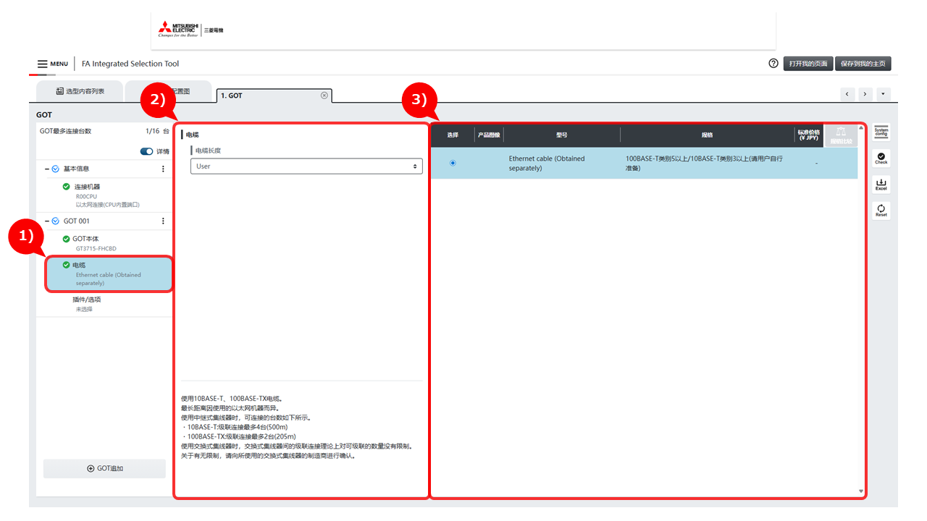Collapse the 基本信息 section
This screenshot has height=521, width=927.
(x=47, y=169)
